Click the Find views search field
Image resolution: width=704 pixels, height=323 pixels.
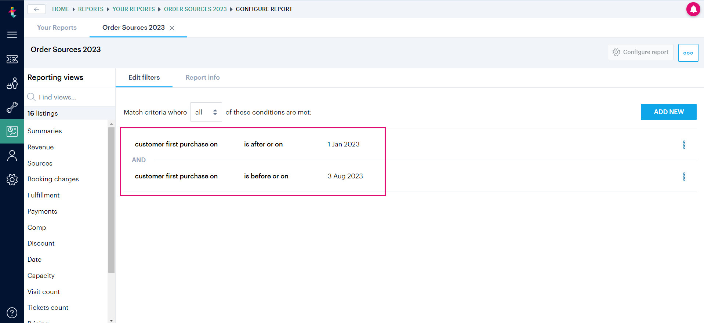[70, 97]
